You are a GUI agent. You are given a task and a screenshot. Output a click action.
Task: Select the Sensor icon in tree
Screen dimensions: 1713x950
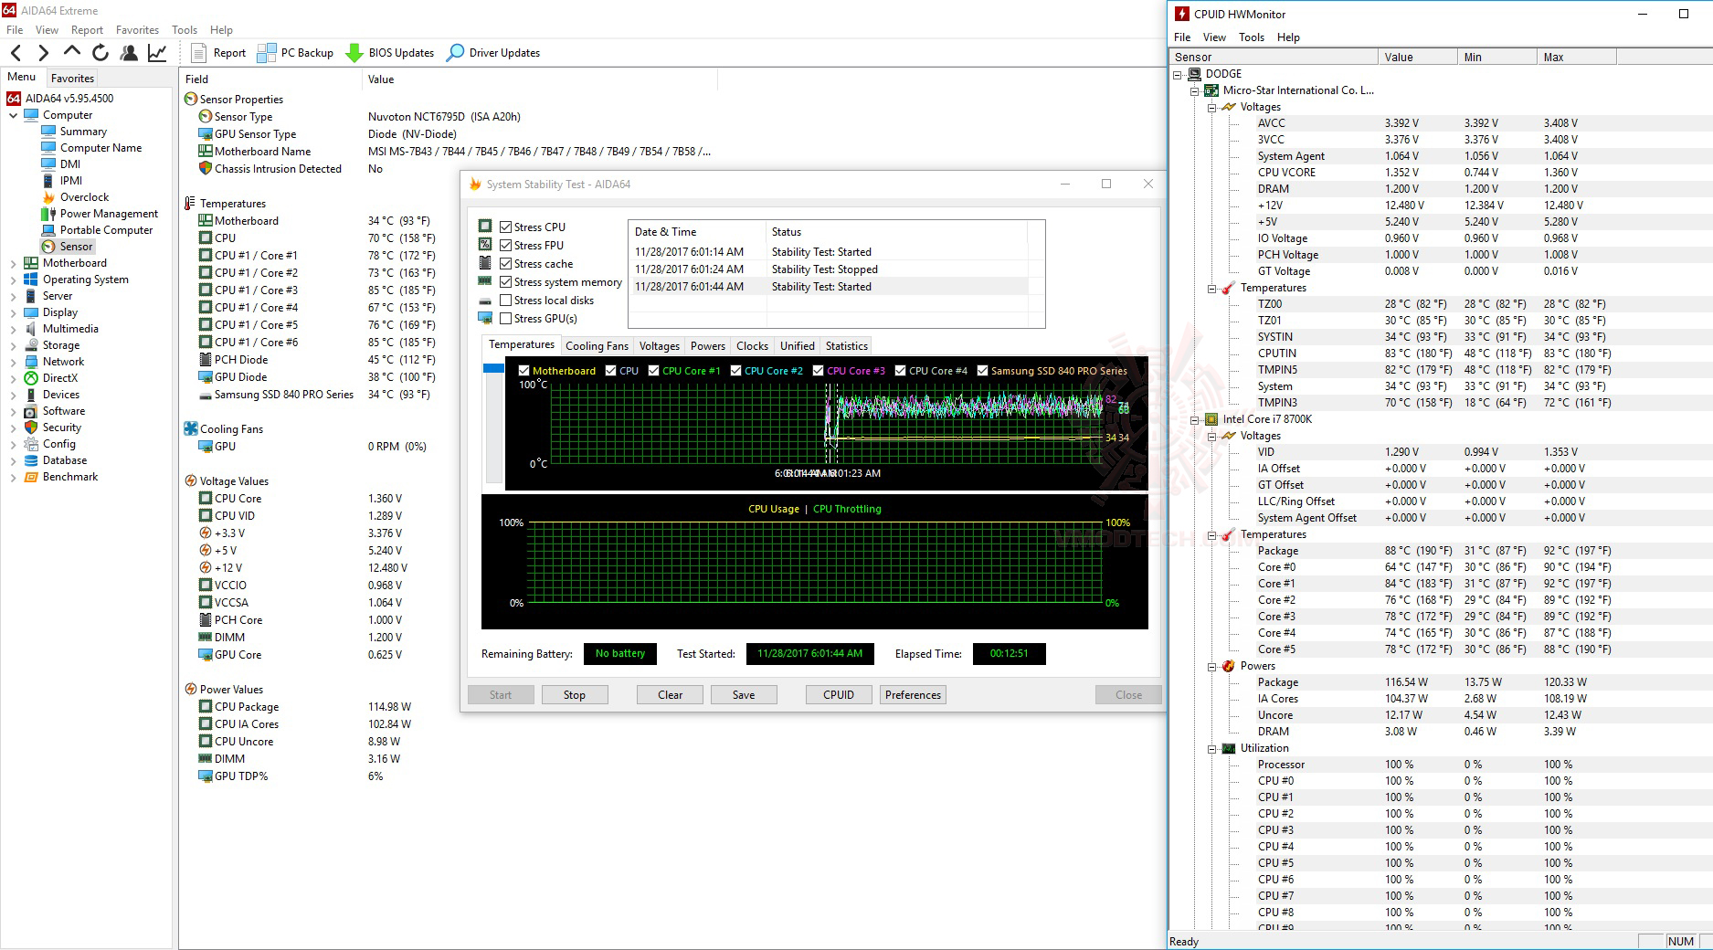(48, 247)
